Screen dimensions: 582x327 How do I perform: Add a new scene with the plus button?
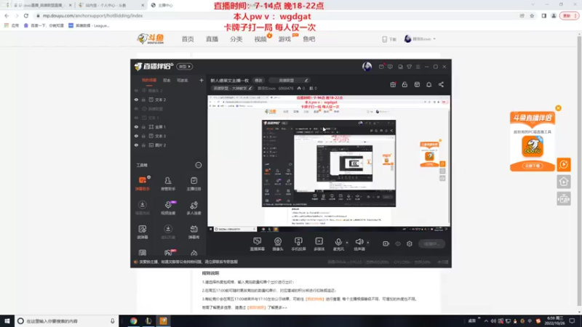coord(202,81)
